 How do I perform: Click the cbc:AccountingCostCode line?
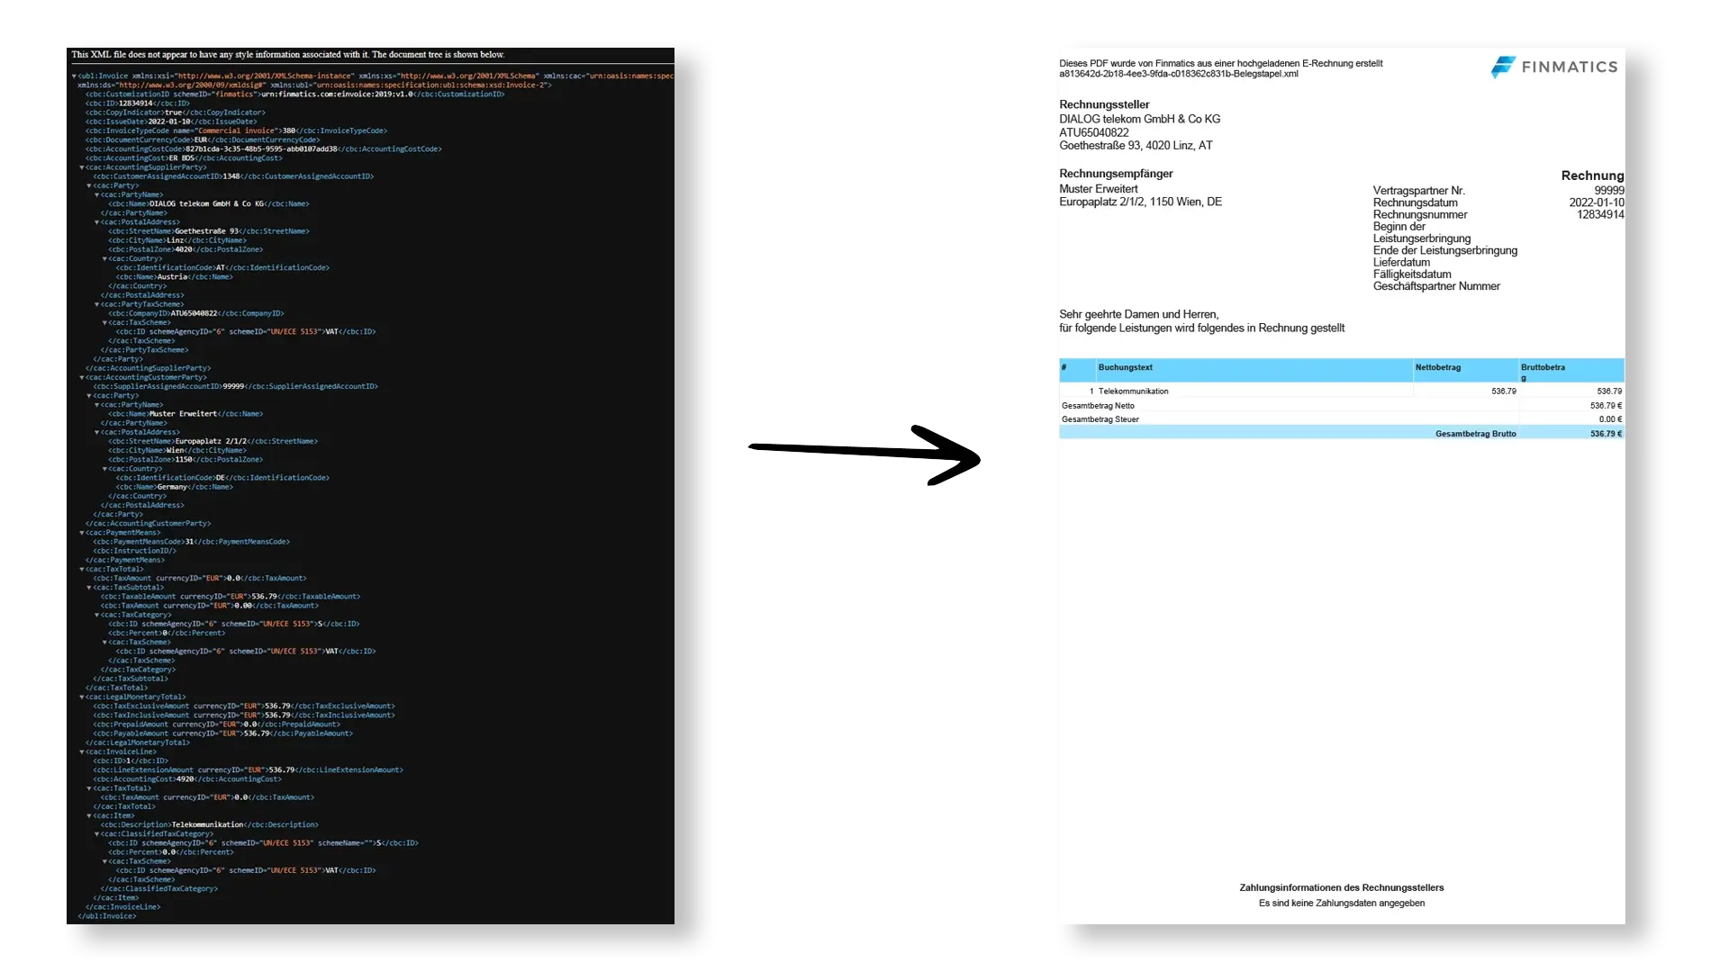point(263,149)
